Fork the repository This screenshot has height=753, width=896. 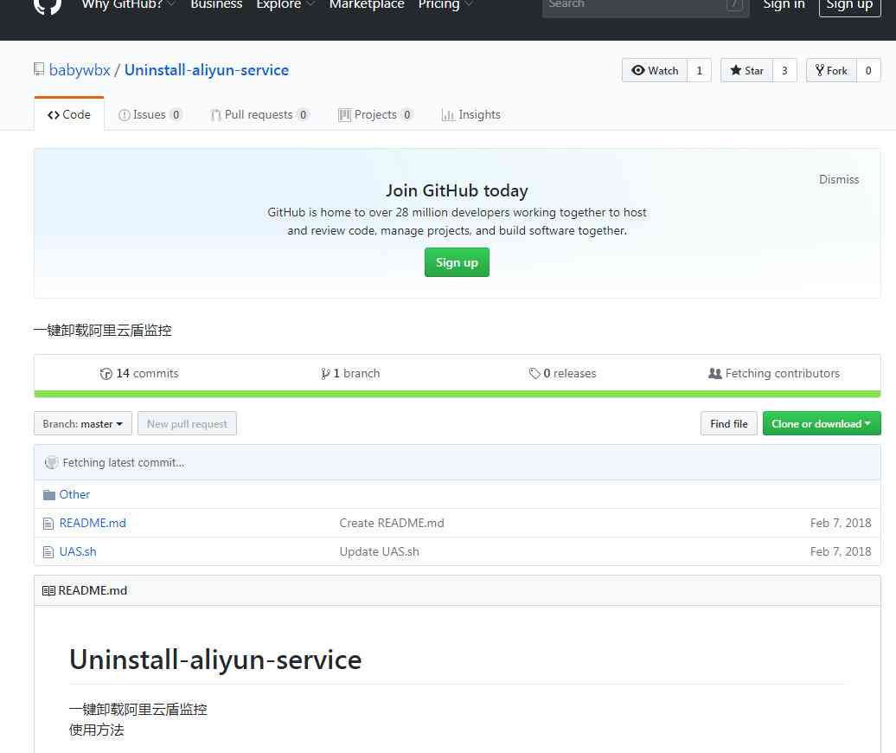click(x=831, y=70)
